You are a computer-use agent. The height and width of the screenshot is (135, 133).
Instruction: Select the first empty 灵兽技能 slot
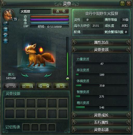[x=10, y=103]
